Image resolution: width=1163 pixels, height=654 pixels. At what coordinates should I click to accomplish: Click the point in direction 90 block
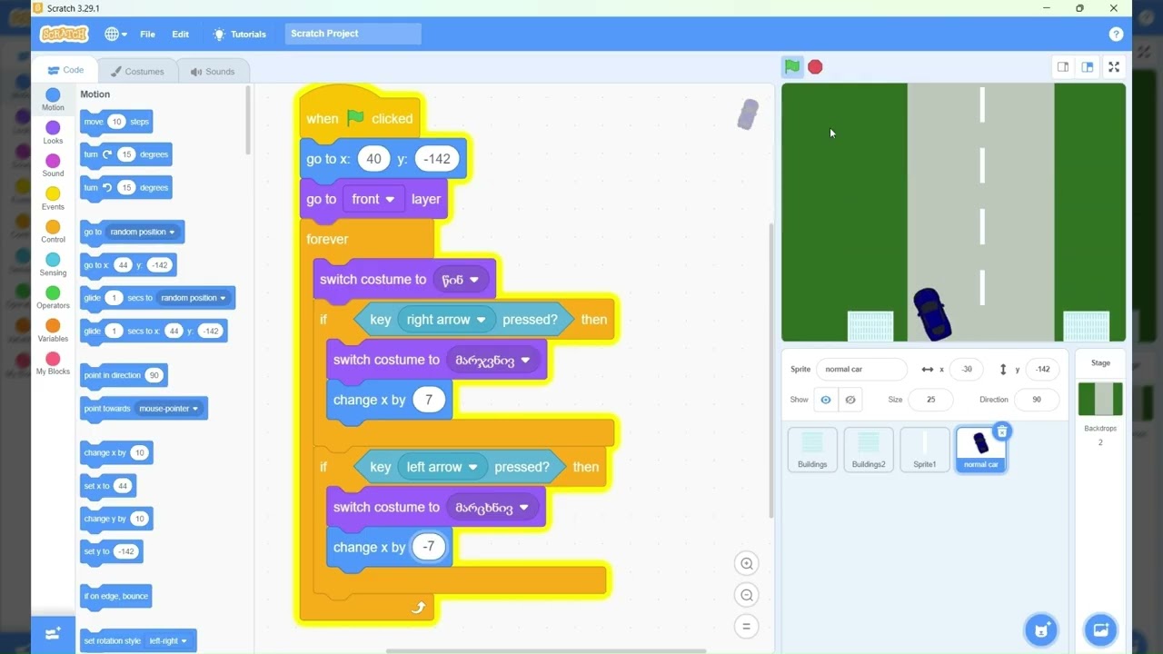pyautogui.click(x=124, y=375)
